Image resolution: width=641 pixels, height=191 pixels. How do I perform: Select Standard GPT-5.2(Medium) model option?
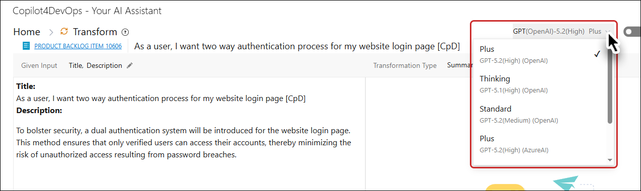pyautogui.click(x=539, y=114)
